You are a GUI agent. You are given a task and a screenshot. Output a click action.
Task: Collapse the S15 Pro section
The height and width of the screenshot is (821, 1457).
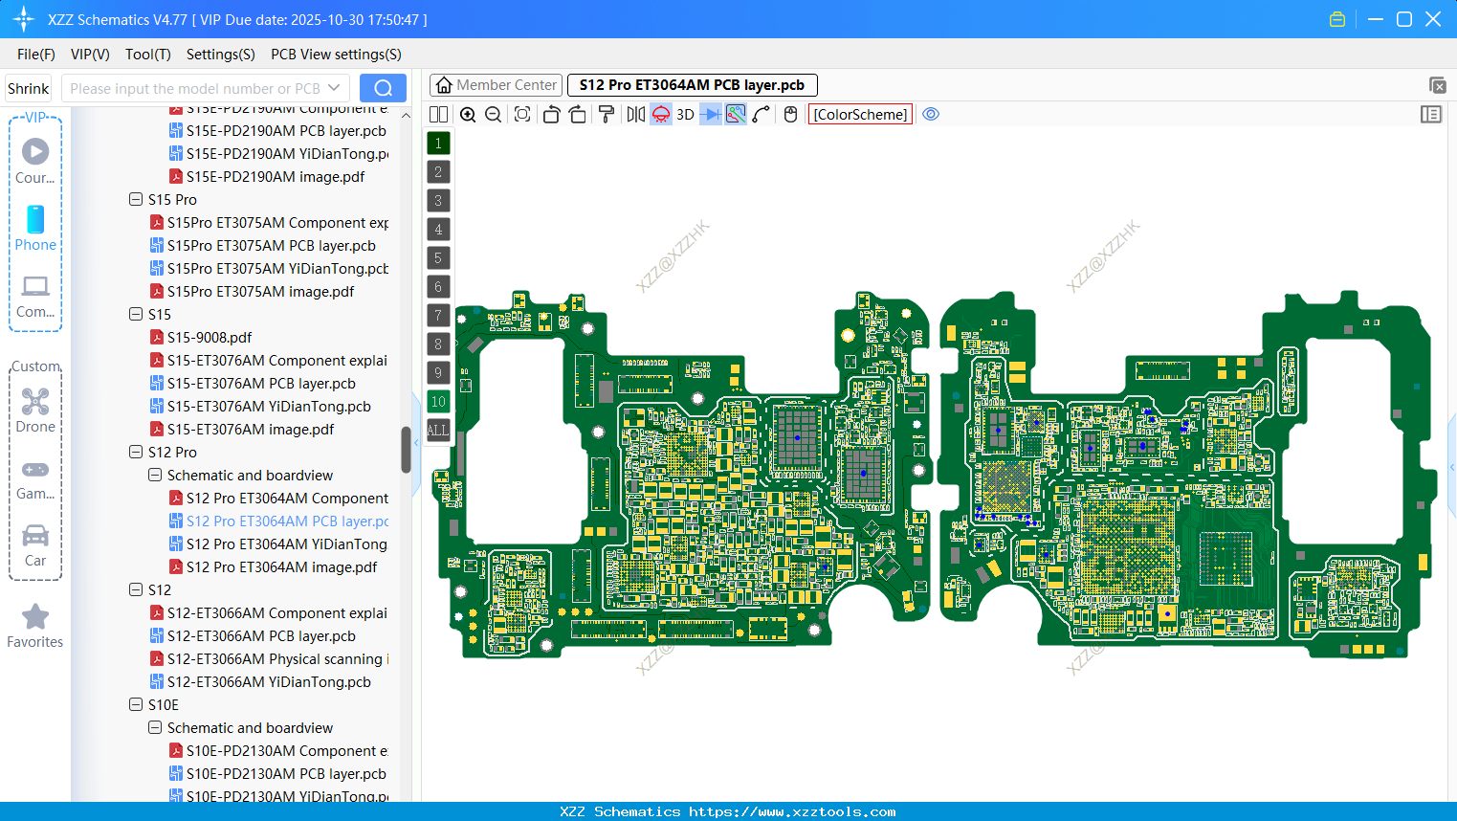[x=135, y=199]
